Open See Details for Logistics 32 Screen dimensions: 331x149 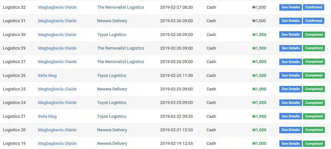pyautogui.click(x=290, y=7)
